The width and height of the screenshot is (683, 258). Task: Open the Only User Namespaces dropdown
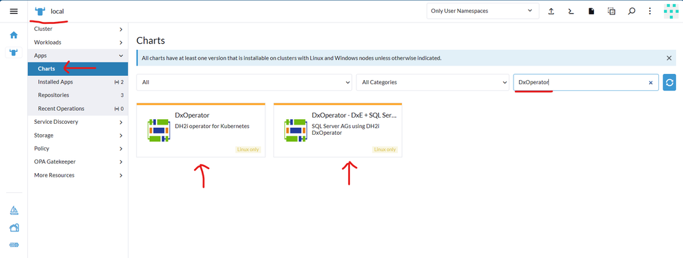coord(483,11)
